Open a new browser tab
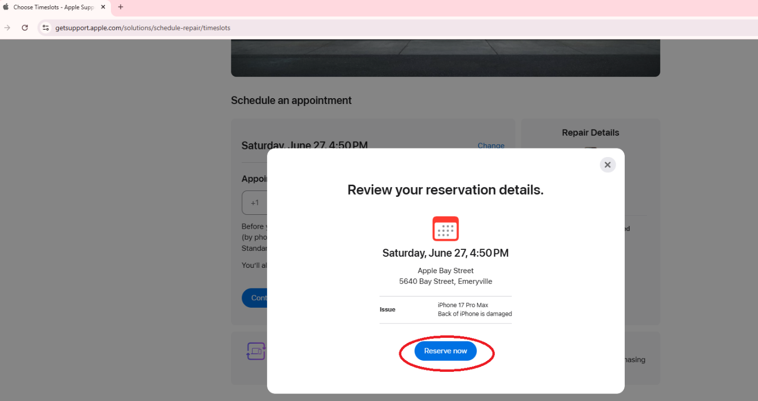758x401 pixels. (120, 7)
